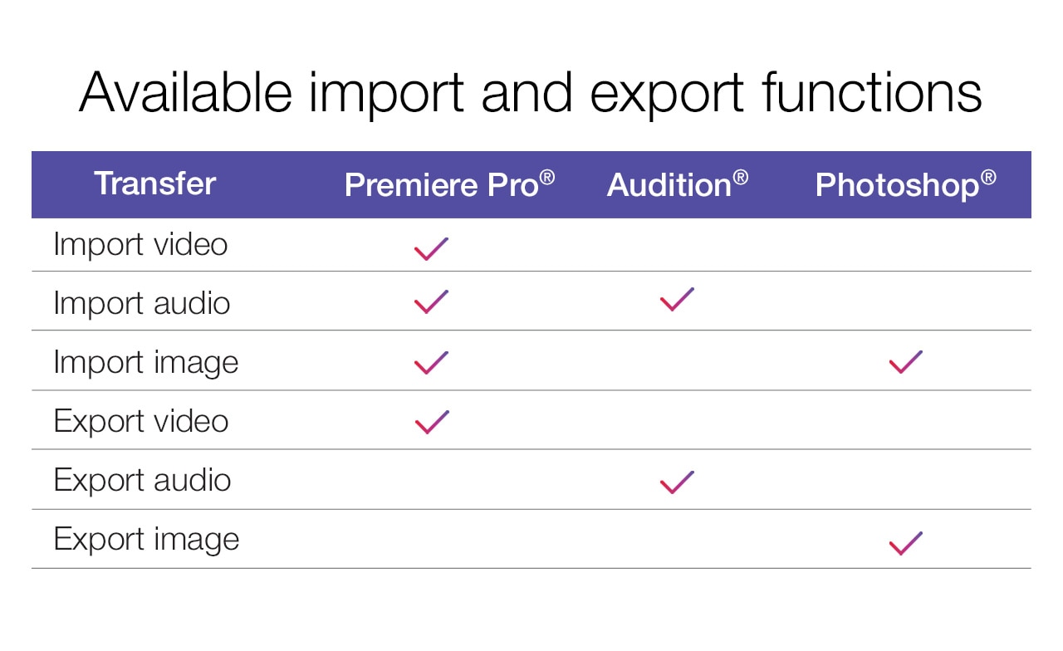Image resolution: width=1063 pixels, height=651 pixels.
Task: Click the Export image checkmark under Photoshop
Action: pyautogui.click(x=905, y=543)
